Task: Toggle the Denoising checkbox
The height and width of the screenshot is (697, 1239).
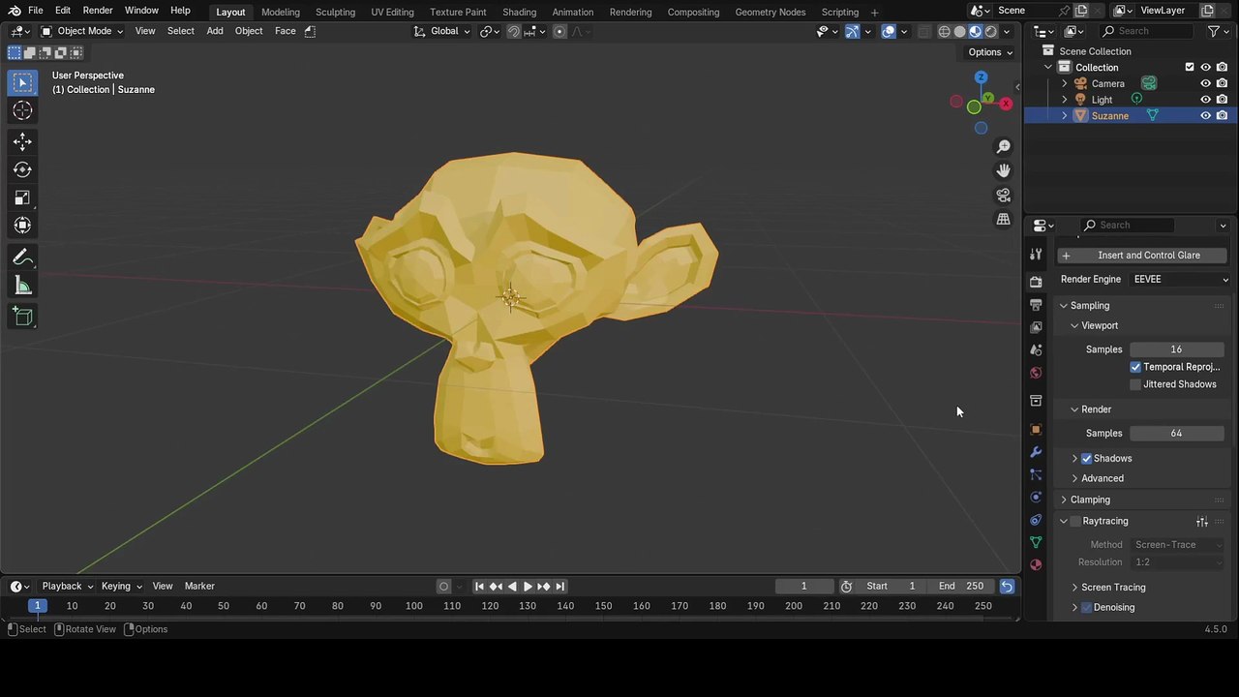Action: pos(1086,607)
